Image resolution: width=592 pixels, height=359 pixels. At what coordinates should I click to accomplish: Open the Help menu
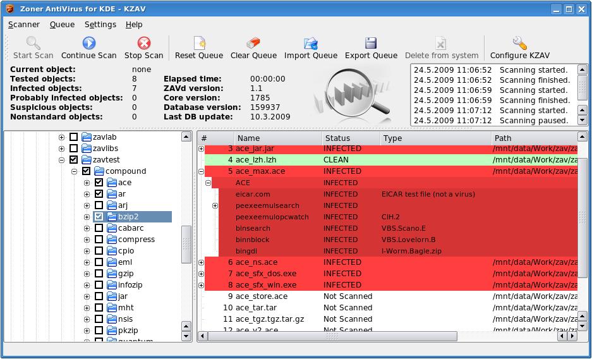point(134,25)
